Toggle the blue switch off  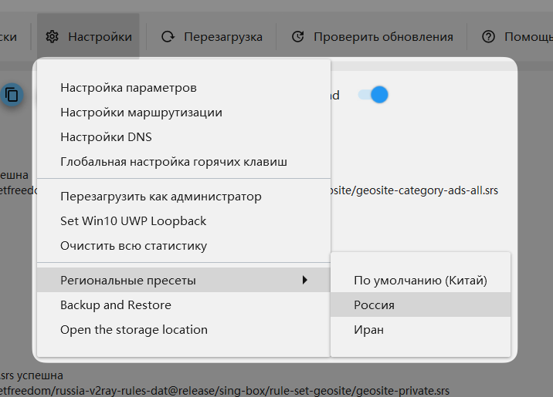click(372, 95)
